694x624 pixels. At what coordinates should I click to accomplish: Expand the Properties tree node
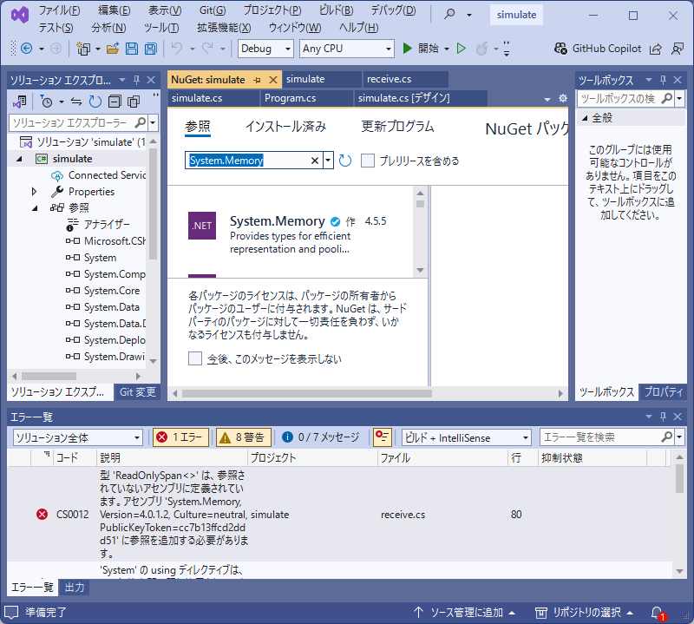click(x=34, y=191)
